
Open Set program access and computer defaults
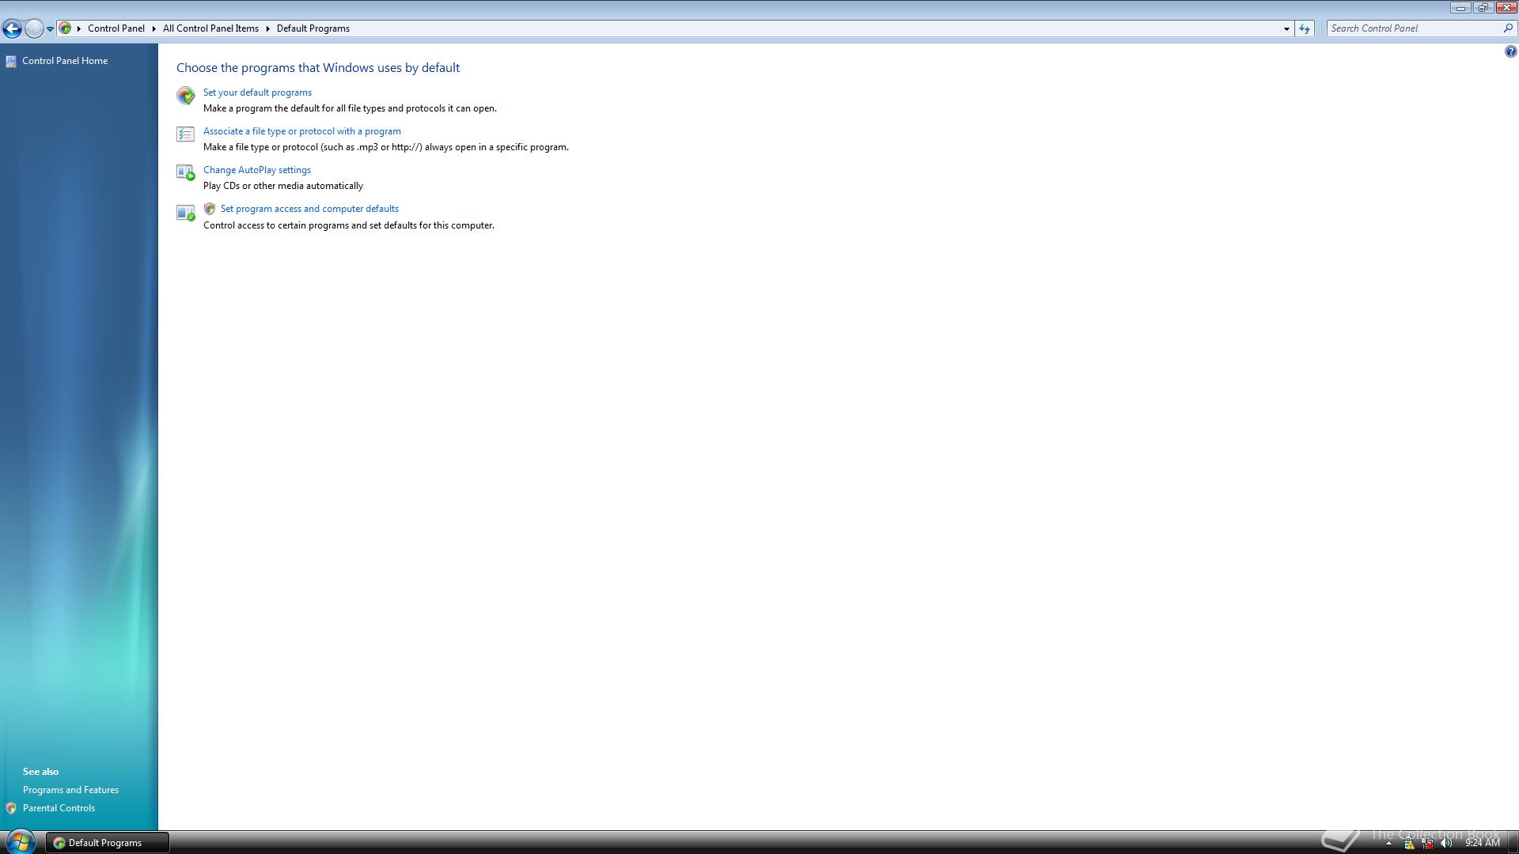pos(309,209)
